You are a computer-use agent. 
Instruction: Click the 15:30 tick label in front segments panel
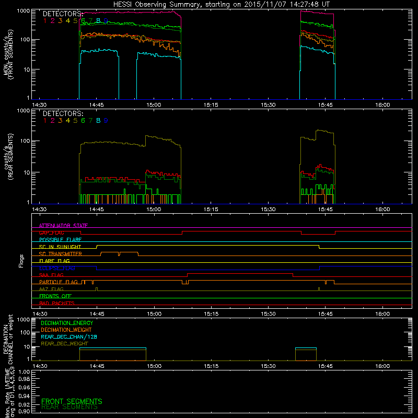coord(268,105)
